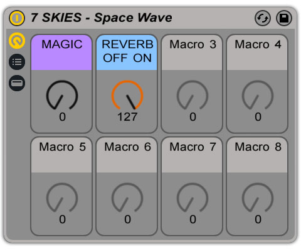The image size is (301, 250).
Task: Select the Macro 3 name label
Action: tap(193, 44)
